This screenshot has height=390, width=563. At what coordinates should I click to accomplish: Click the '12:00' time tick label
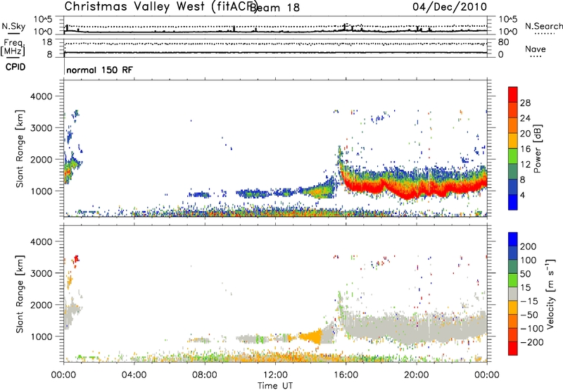(x=275, y=375)
